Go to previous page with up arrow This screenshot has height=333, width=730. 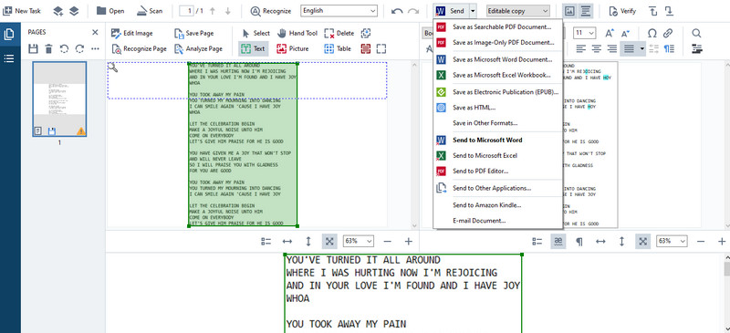(x=213, y=11)
